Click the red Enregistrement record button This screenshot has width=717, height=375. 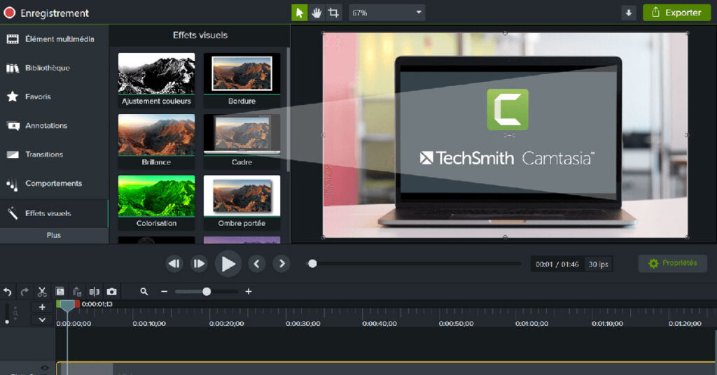tap(10, 13)
